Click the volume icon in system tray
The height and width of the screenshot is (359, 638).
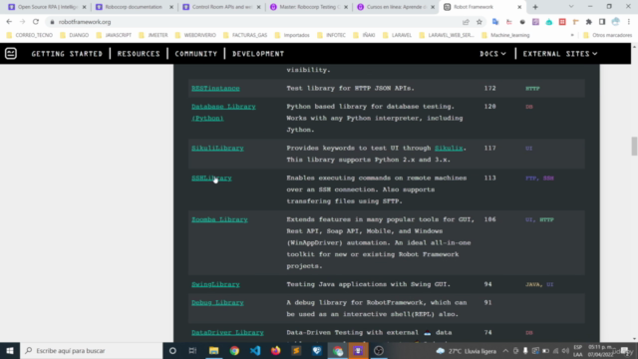tap(565, 351)
